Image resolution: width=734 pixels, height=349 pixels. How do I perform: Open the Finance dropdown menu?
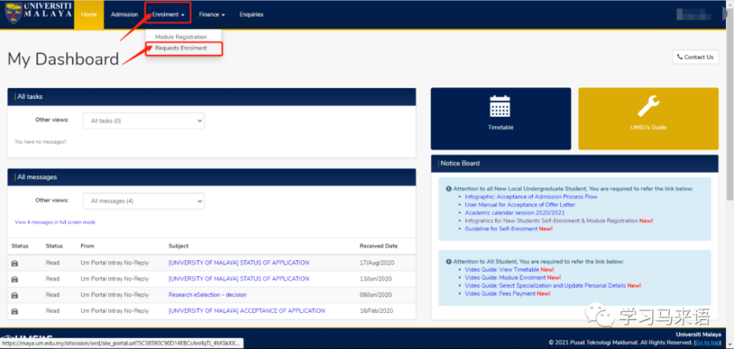(x=211, y=15)
